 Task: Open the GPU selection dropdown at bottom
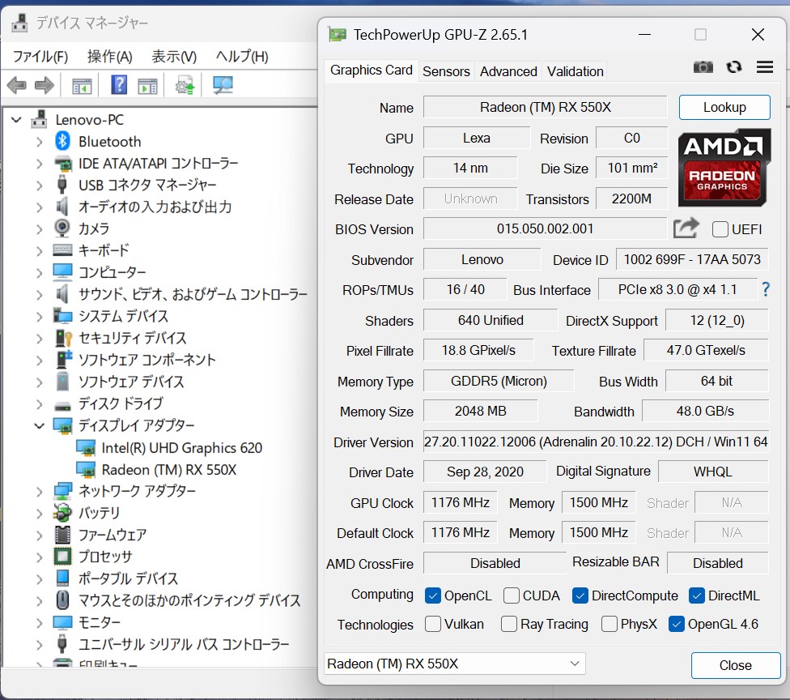[x=454, y=664]
